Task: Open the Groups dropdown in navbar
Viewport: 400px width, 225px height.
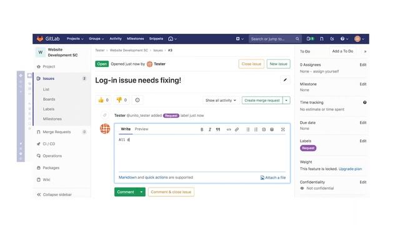Action: [x=96, y=39]
